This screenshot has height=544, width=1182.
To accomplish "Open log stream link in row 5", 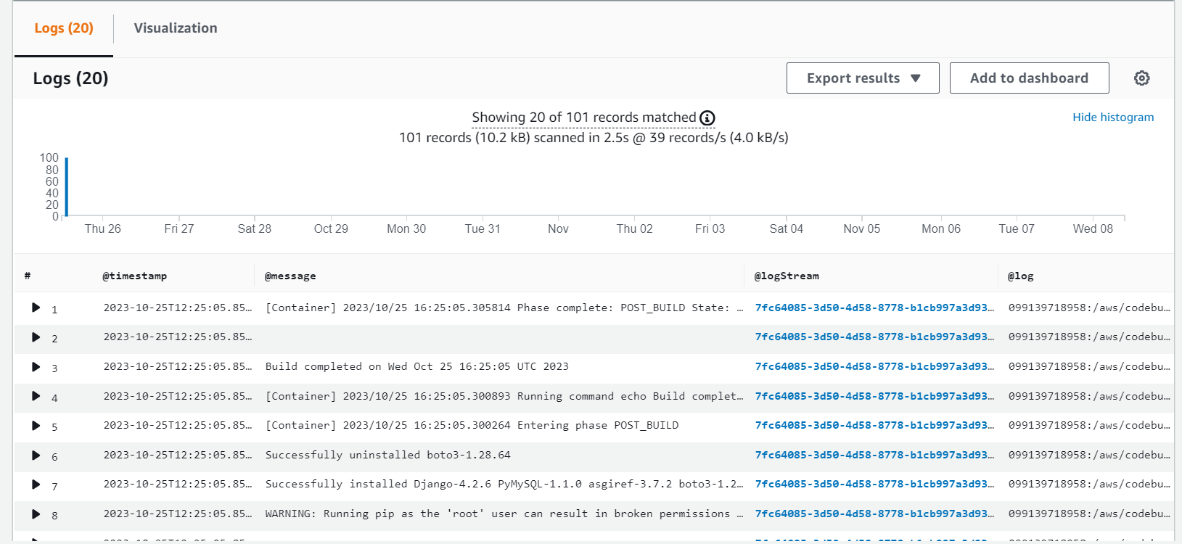I will pos(874,426).
